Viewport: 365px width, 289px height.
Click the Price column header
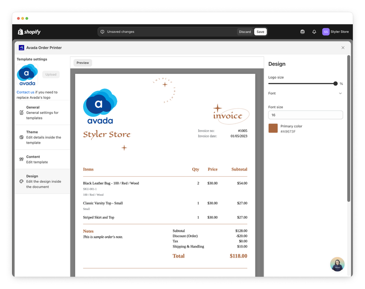[x=212, y=170]
